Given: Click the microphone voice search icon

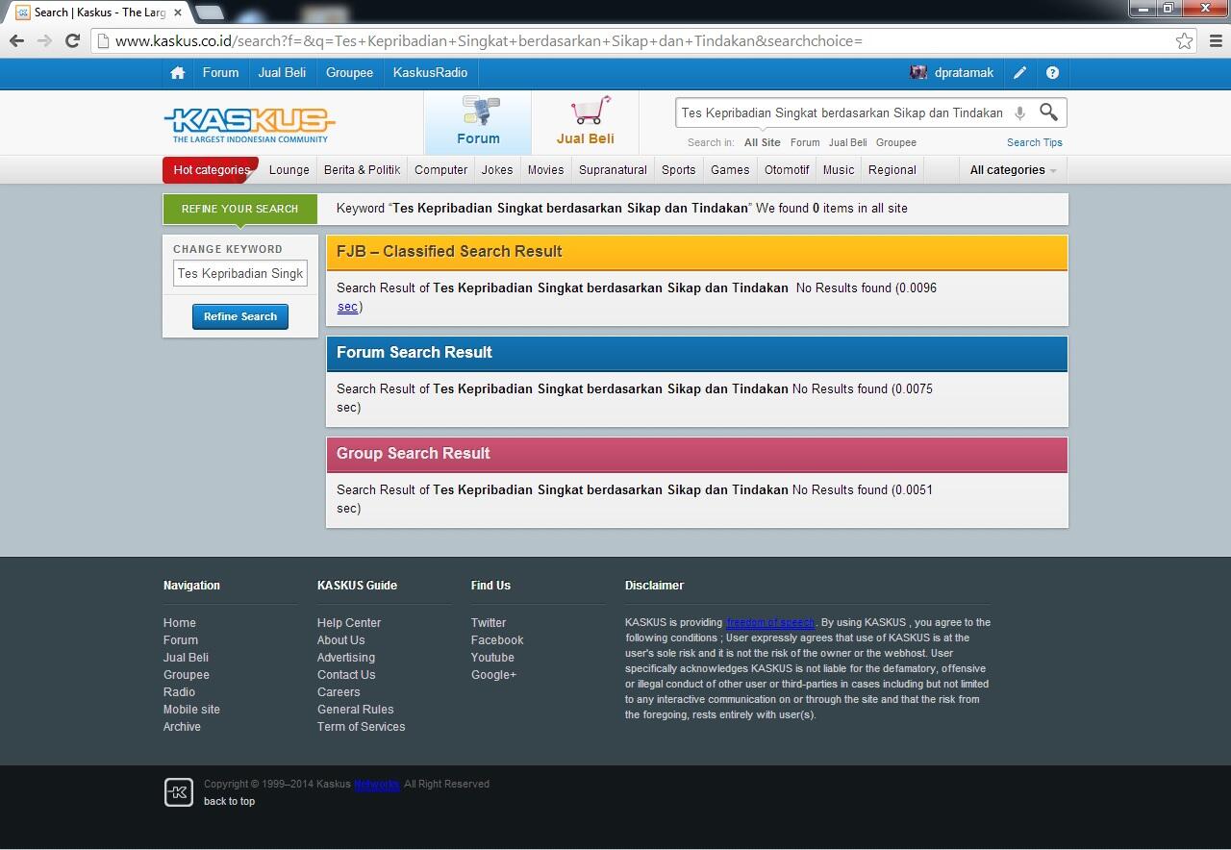Looking at the screenshot, I should [1019, 112].
